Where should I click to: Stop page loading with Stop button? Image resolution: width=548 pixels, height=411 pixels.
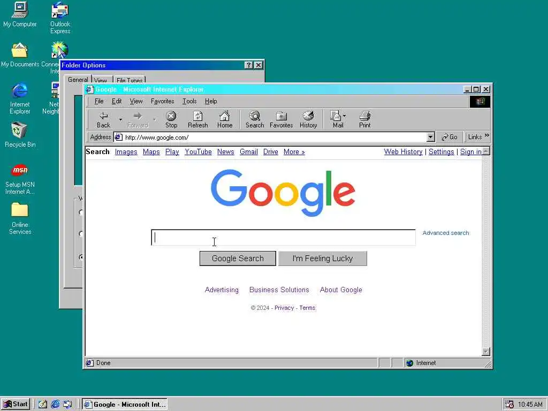pyautogui.click(x=171, y=120)
